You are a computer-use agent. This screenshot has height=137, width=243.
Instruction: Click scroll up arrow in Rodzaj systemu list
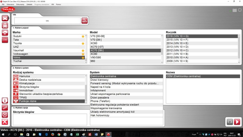[86, 76]
